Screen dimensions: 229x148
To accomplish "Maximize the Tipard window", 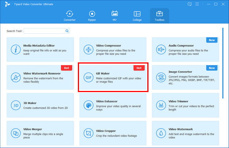I will 216,4.
